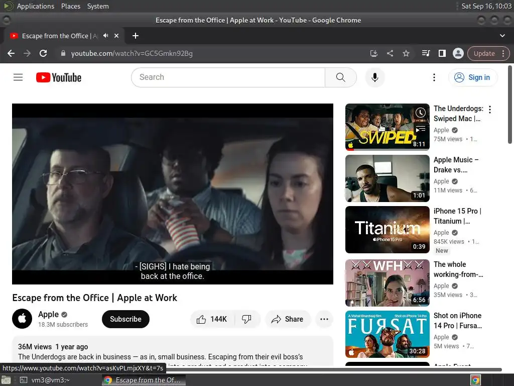Open the Apple Music Drake thumbnail

[x=387, y=178]
